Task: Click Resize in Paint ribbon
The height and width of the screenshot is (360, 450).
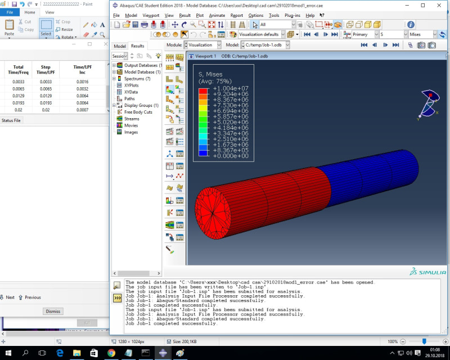Action: point(64,29)
